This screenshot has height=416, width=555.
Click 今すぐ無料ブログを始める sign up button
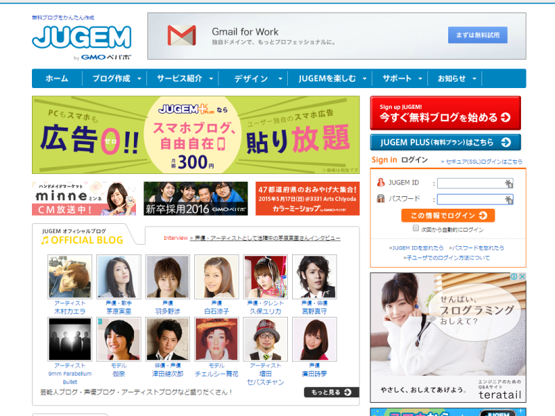[x=445, y=113]
